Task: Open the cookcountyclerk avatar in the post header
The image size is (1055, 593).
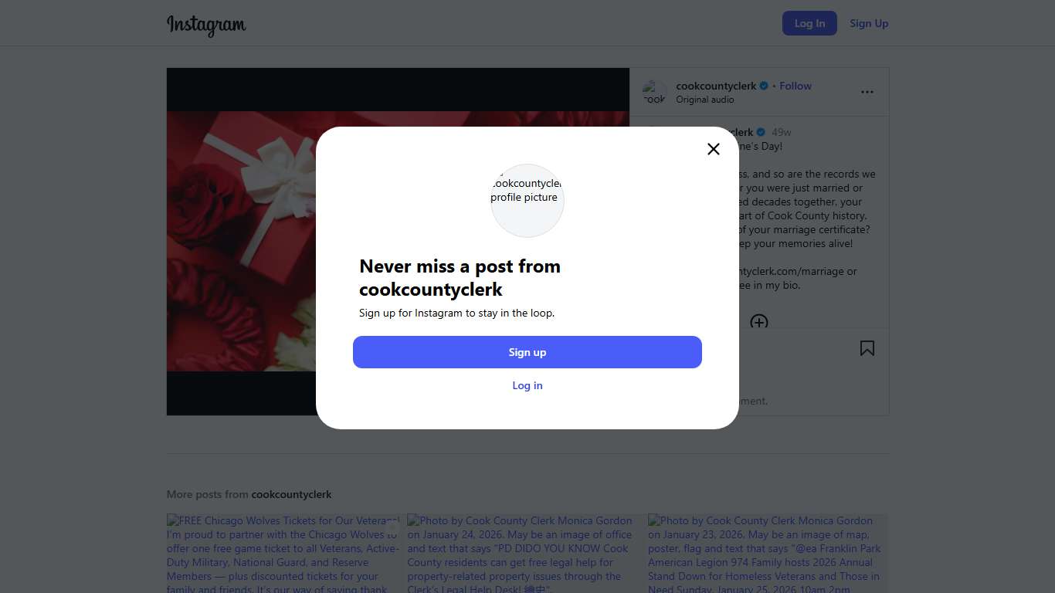Action: [654, 93]
